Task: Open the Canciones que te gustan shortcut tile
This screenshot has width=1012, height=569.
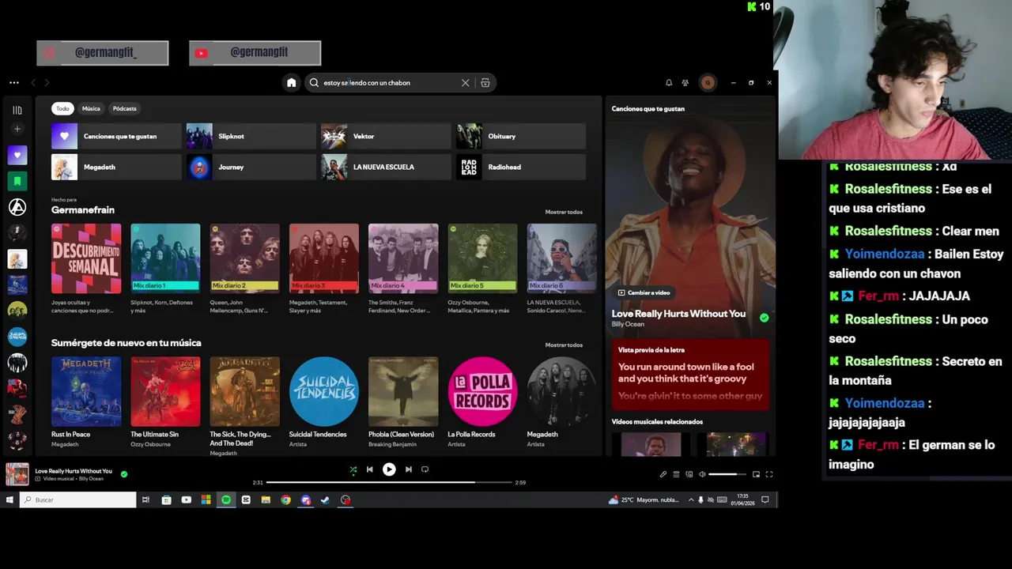Action: 116,136
